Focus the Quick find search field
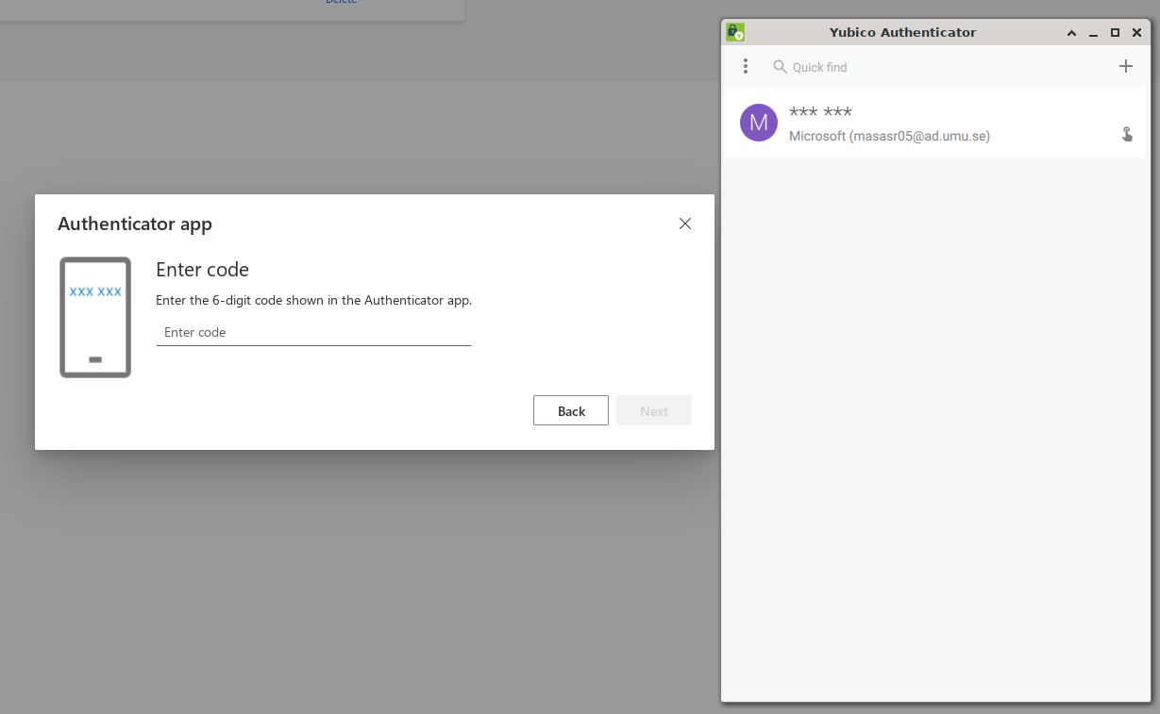 coord(944,67)
